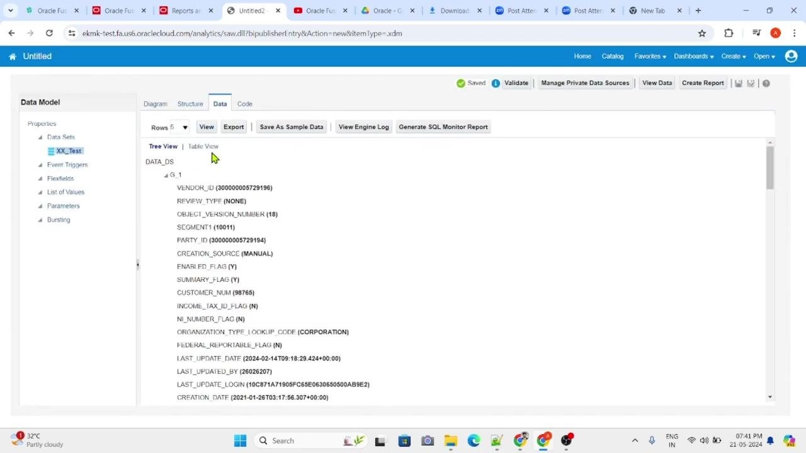This screenshot has width=806, height=453.
Task: Click the Properties item in Data Model
Action: (42, 124)
